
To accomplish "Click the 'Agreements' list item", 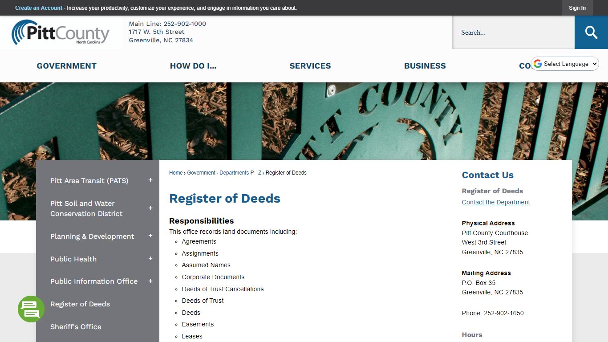I will click(199, 241).
